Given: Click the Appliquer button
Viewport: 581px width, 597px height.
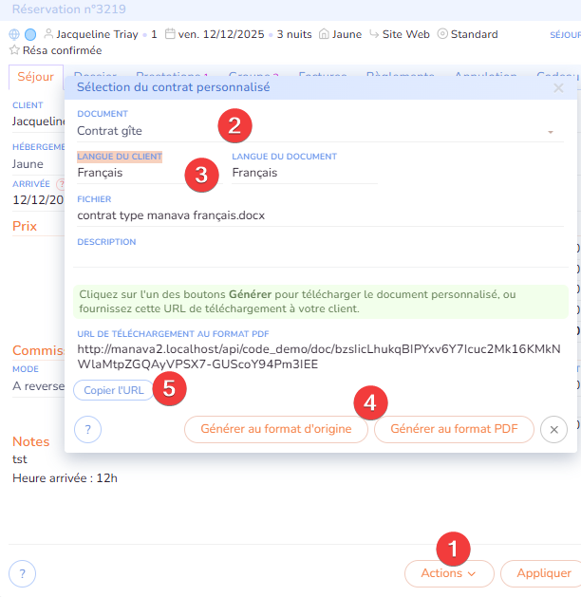Looking at the screenshot, I should [x=544, y=573].
